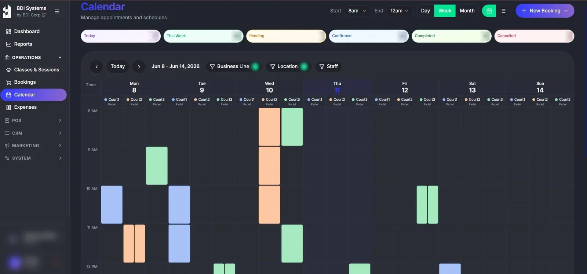Image resolution: width=587 pixels, height=274 pixels.
Task: Collapse the sidebar with hamburger icon
Action: (57, 11)
